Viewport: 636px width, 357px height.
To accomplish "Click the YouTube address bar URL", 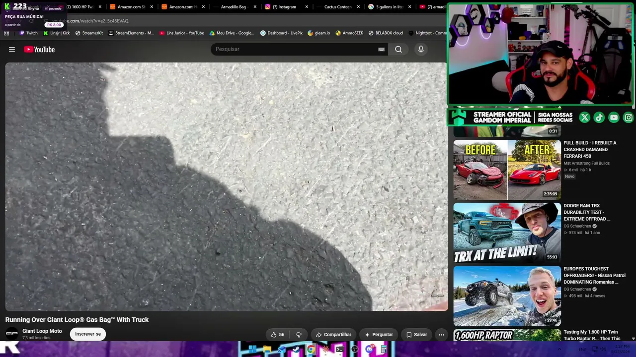I will pyautogui.click(x=90, y=21).
